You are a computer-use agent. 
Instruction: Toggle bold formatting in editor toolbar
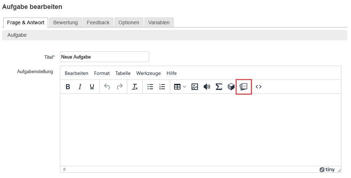tap(68, 87)
